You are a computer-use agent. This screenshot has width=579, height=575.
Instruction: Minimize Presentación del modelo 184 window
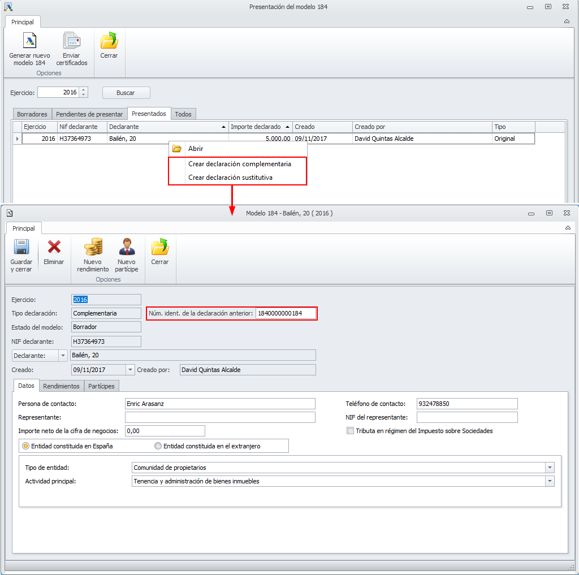[x=530, y=7]
